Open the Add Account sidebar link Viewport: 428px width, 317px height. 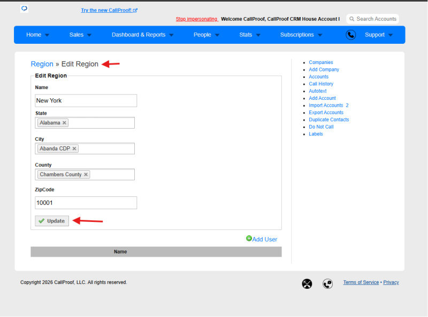coord(323,98)
